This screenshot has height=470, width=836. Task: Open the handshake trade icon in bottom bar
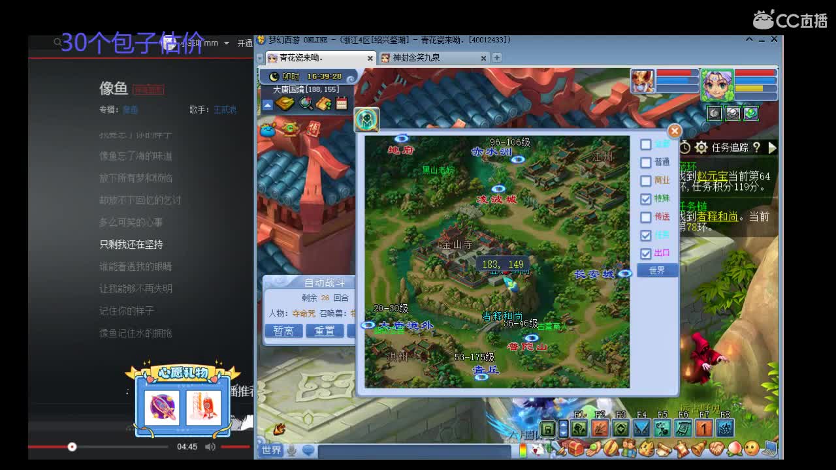(717, 449)
